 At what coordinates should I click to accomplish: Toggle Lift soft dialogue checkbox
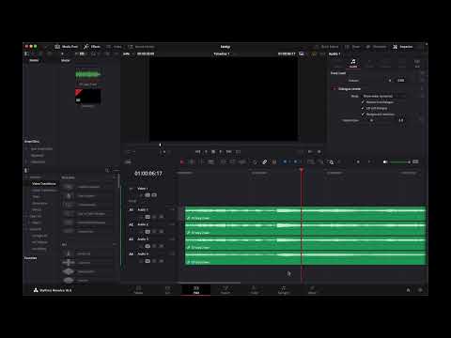(363, 108)
